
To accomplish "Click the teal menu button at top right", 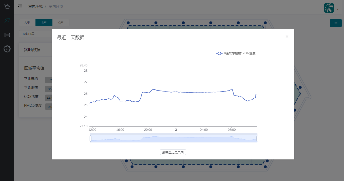I will [336, 23].
